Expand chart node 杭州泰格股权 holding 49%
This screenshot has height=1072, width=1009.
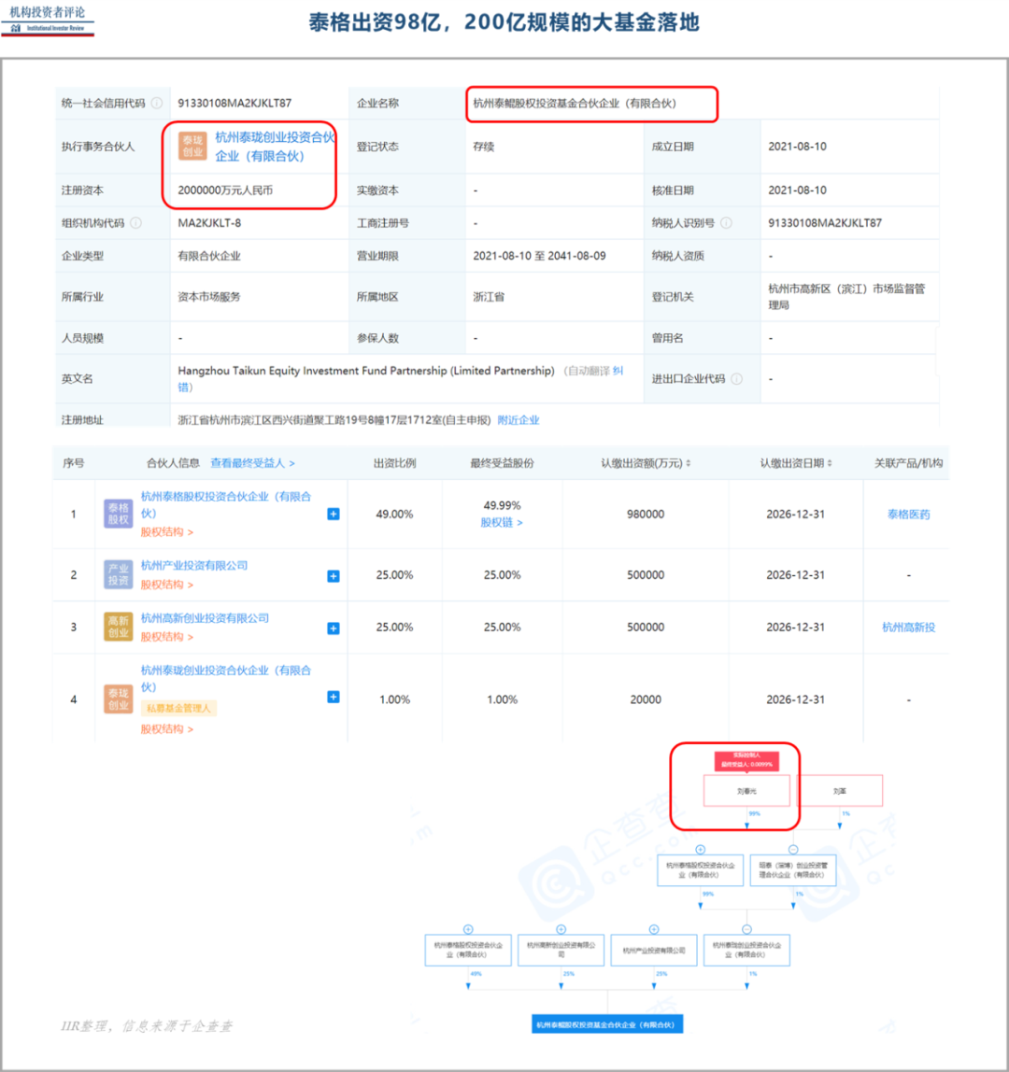point(469,929)
